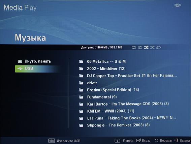Open 'Erotica (Special Edition) (14)' name

pos(113,90)
